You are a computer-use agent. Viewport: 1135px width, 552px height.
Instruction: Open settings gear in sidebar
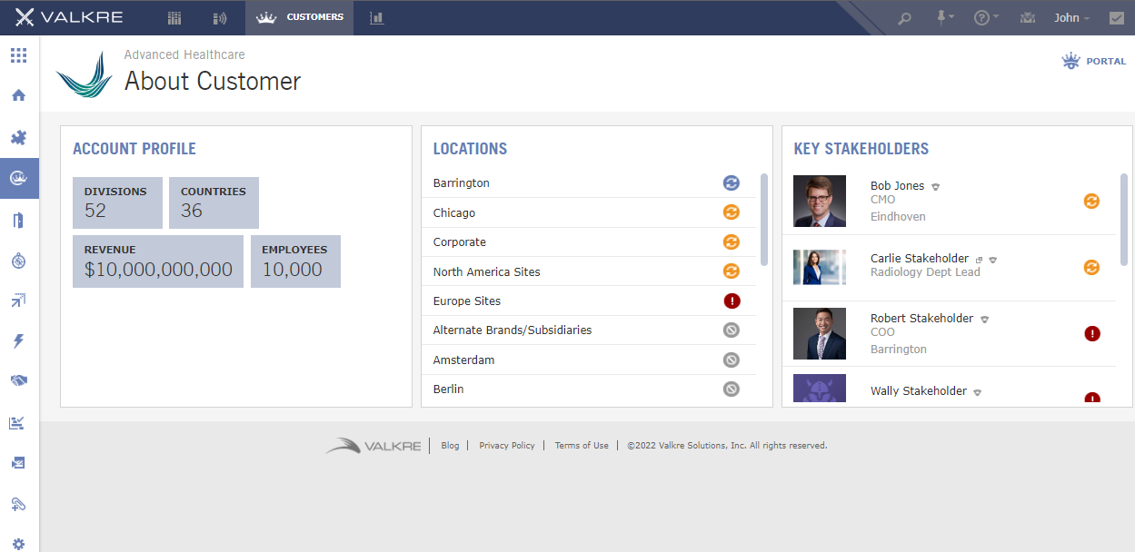point(18,544)
